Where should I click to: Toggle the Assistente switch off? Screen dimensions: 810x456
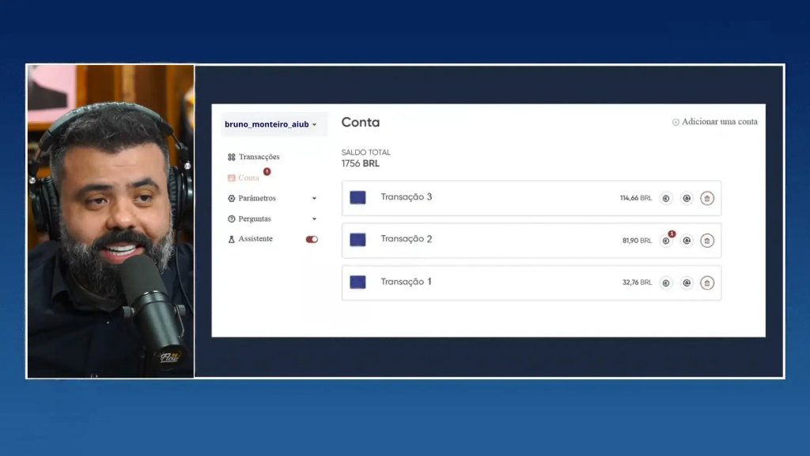click(x=312, y=239)
